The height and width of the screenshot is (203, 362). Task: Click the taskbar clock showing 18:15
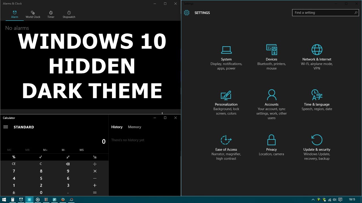click(x=352, y=200)
